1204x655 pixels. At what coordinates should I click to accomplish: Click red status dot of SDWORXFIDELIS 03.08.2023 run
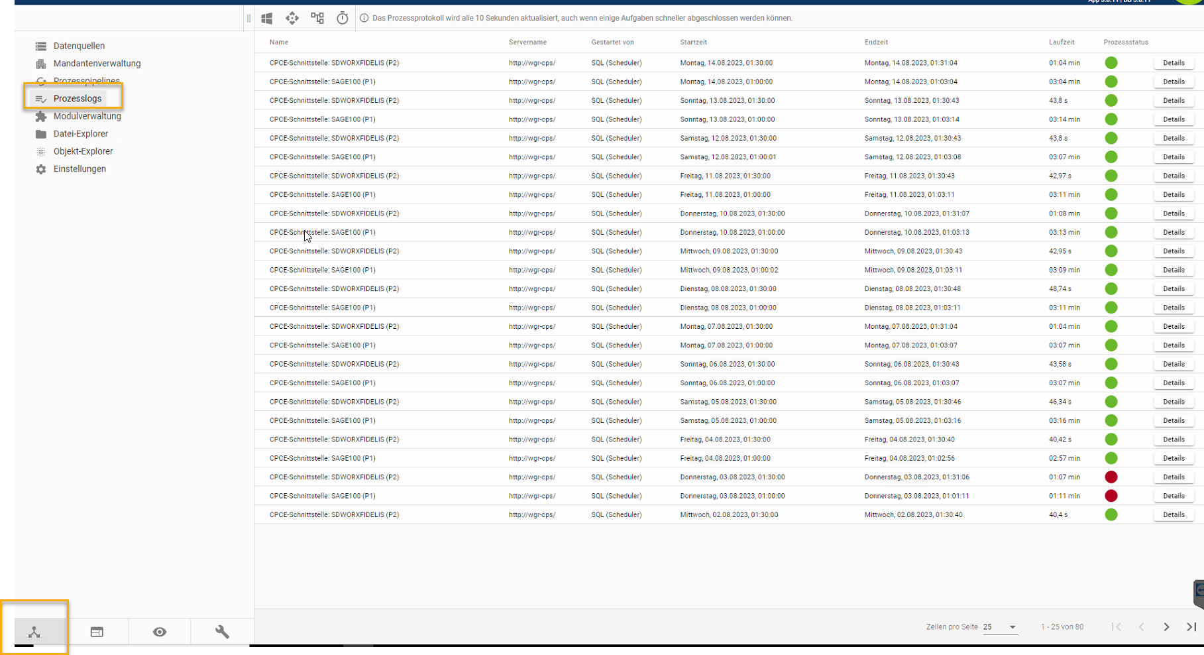pyautogui.click(x=1111, y=477)
